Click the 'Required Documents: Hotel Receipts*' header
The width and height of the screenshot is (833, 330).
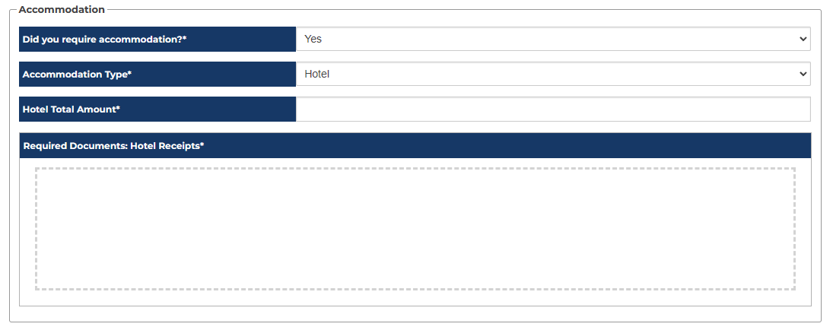coord(415,145)
